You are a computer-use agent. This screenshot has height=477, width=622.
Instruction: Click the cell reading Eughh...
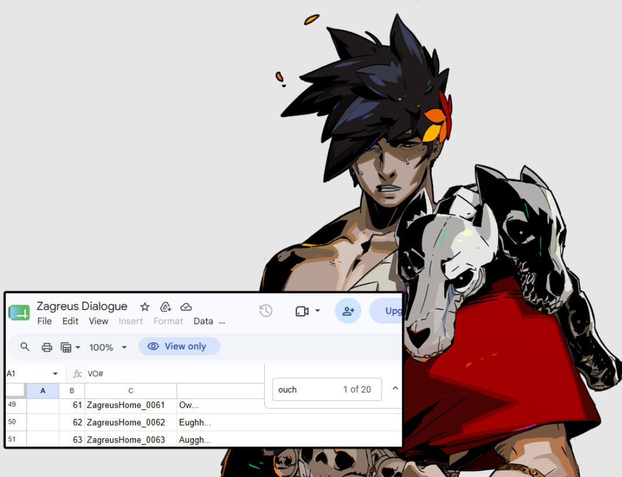pyautogui.click(x=289, y=423)
